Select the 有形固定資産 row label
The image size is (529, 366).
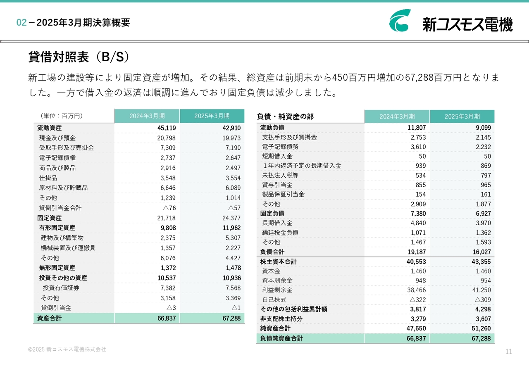coord(57,228)
